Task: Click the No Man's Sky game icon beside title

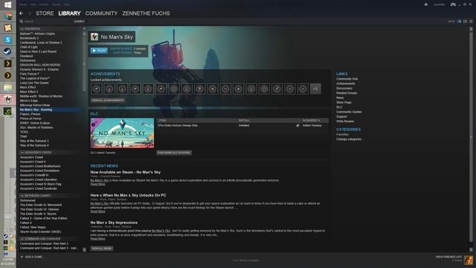Action: pyautogui.click(x=94, y=36)
